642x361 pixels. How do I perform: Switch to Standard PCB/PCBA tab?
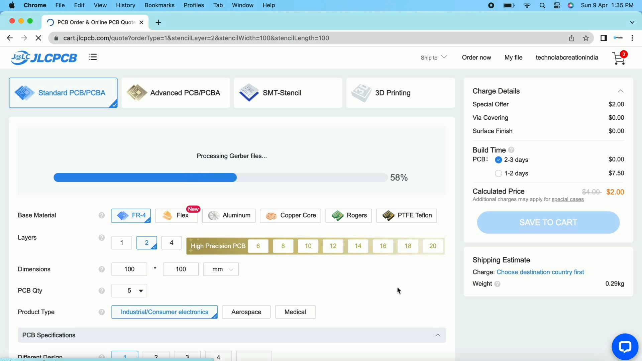(x=63, y=93)
